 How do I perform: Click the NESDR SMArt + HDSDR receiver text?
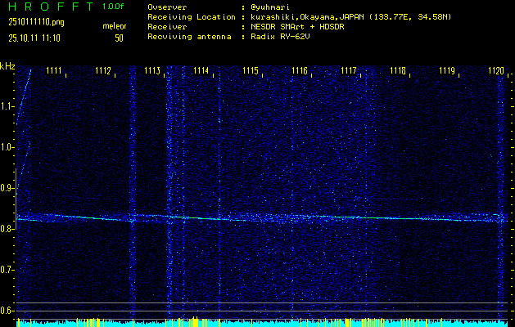pos(296,27)
